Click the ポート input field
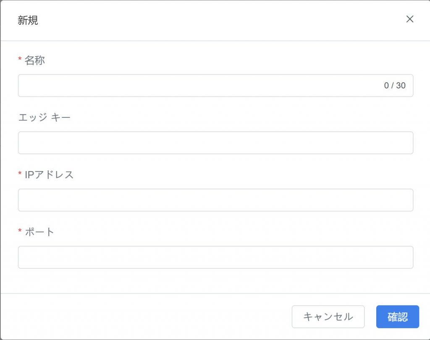The image size is (430, 340). 215,257
